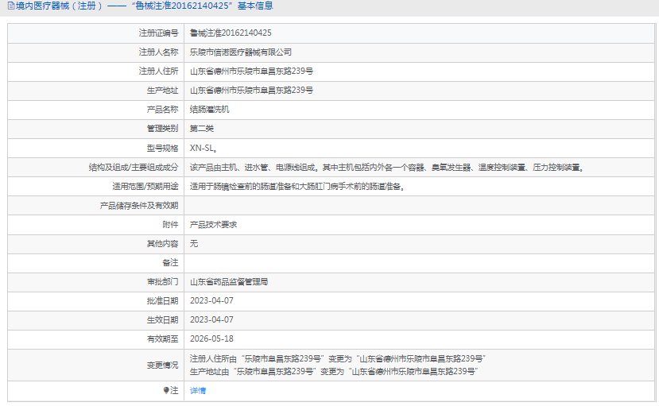Click structure description starting 该产品由主机
This screenshot has height=406, width=659.
coord(386,167)
